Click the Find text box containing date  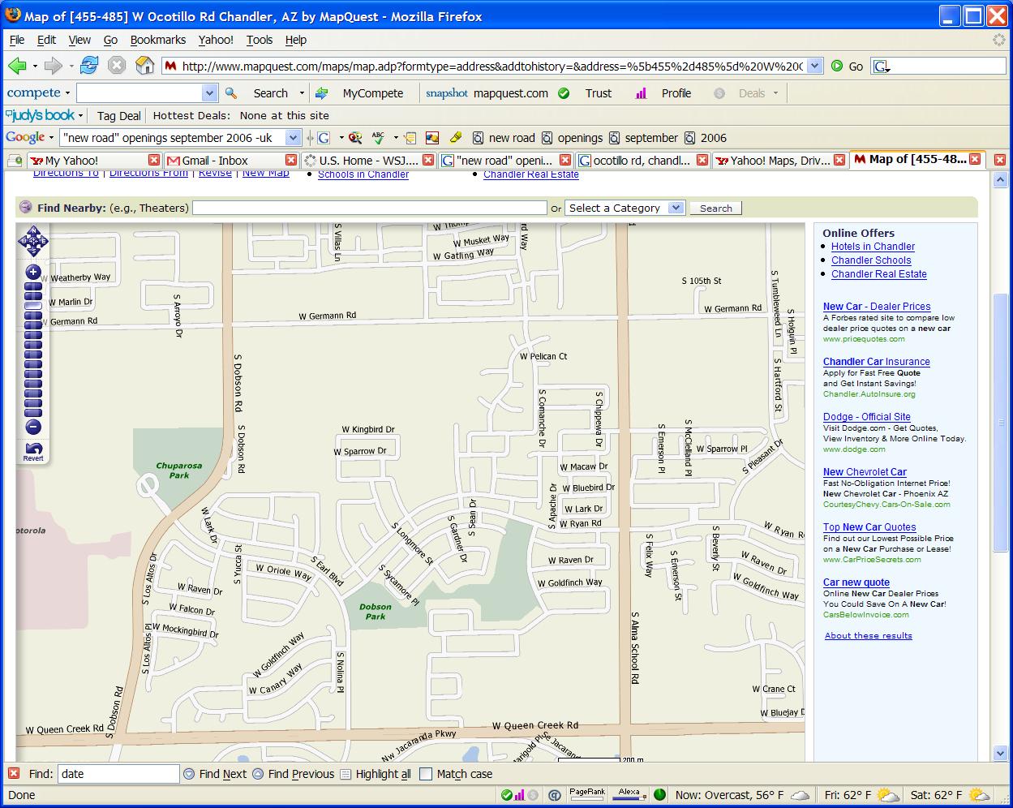118,774
